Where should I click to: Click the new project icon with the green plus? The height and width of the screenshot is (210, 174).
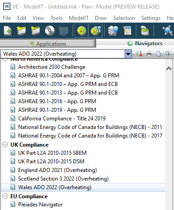click(8, 31)
